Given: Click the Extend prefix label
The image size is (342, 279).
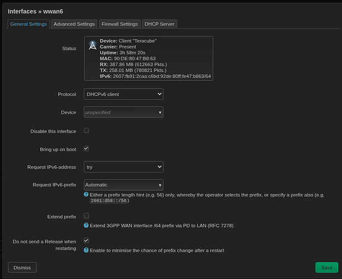Looking at the screenshot, I should (61, 217).
